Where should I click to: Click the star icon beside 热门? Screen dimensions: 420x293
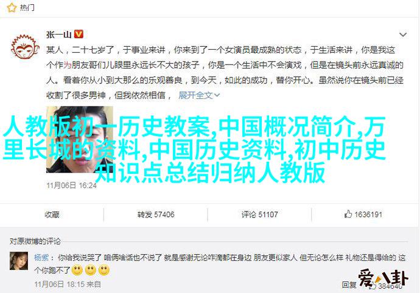click(12, 7)
